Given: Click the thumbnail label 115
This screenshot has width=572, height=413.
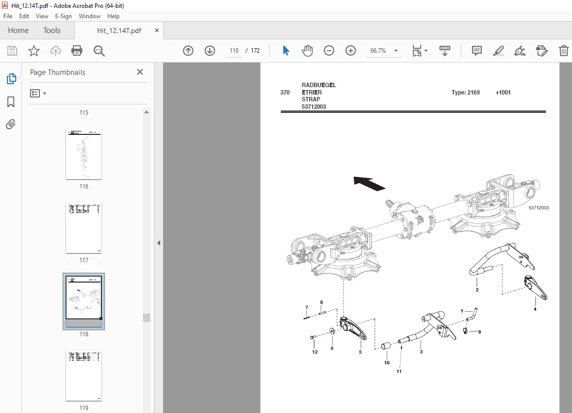Looking at the screenshot, I should click(x=84, y=113).
